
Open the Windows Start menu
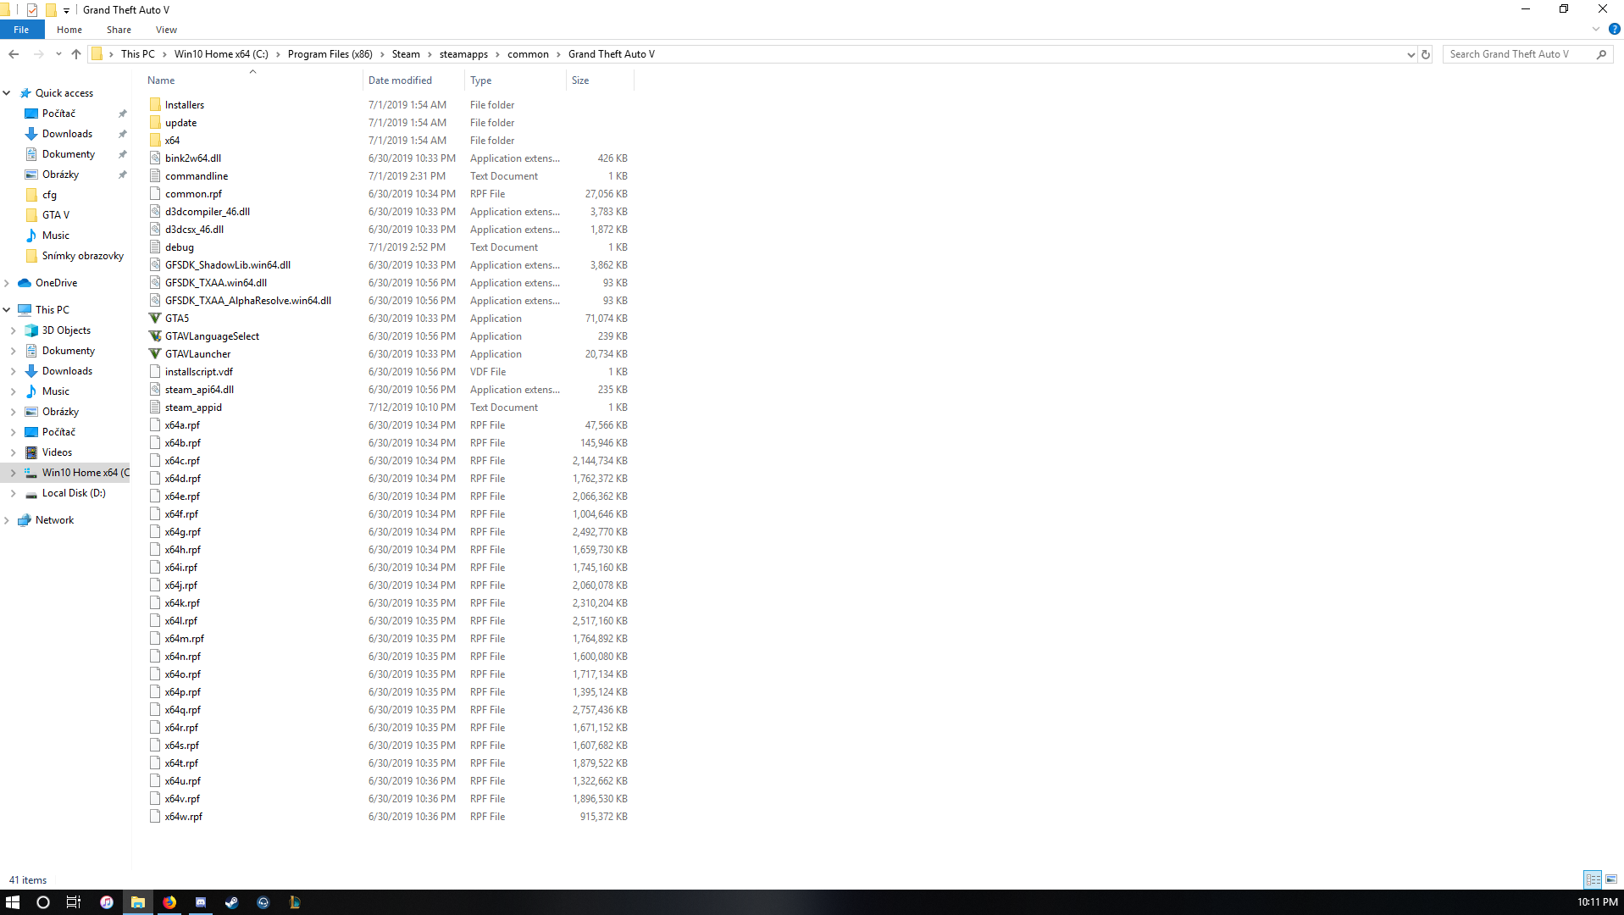[13, 902]
